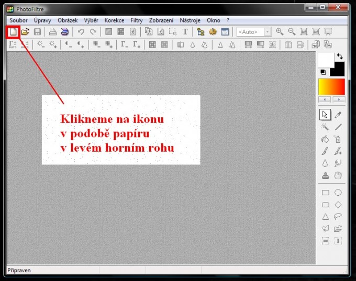This screenshot has width=356, height=281.
Task: Click the Scanner import icon
Action: click(65, 32)
